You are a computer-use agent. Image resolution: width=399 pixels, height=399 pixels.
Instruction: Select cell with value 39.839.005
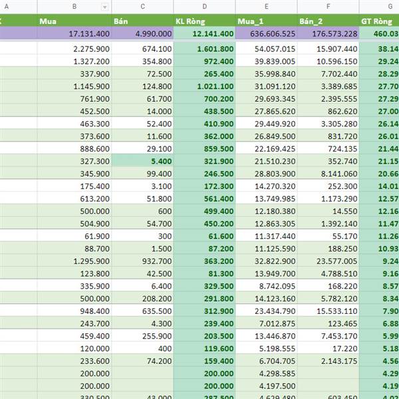[267, 61]
